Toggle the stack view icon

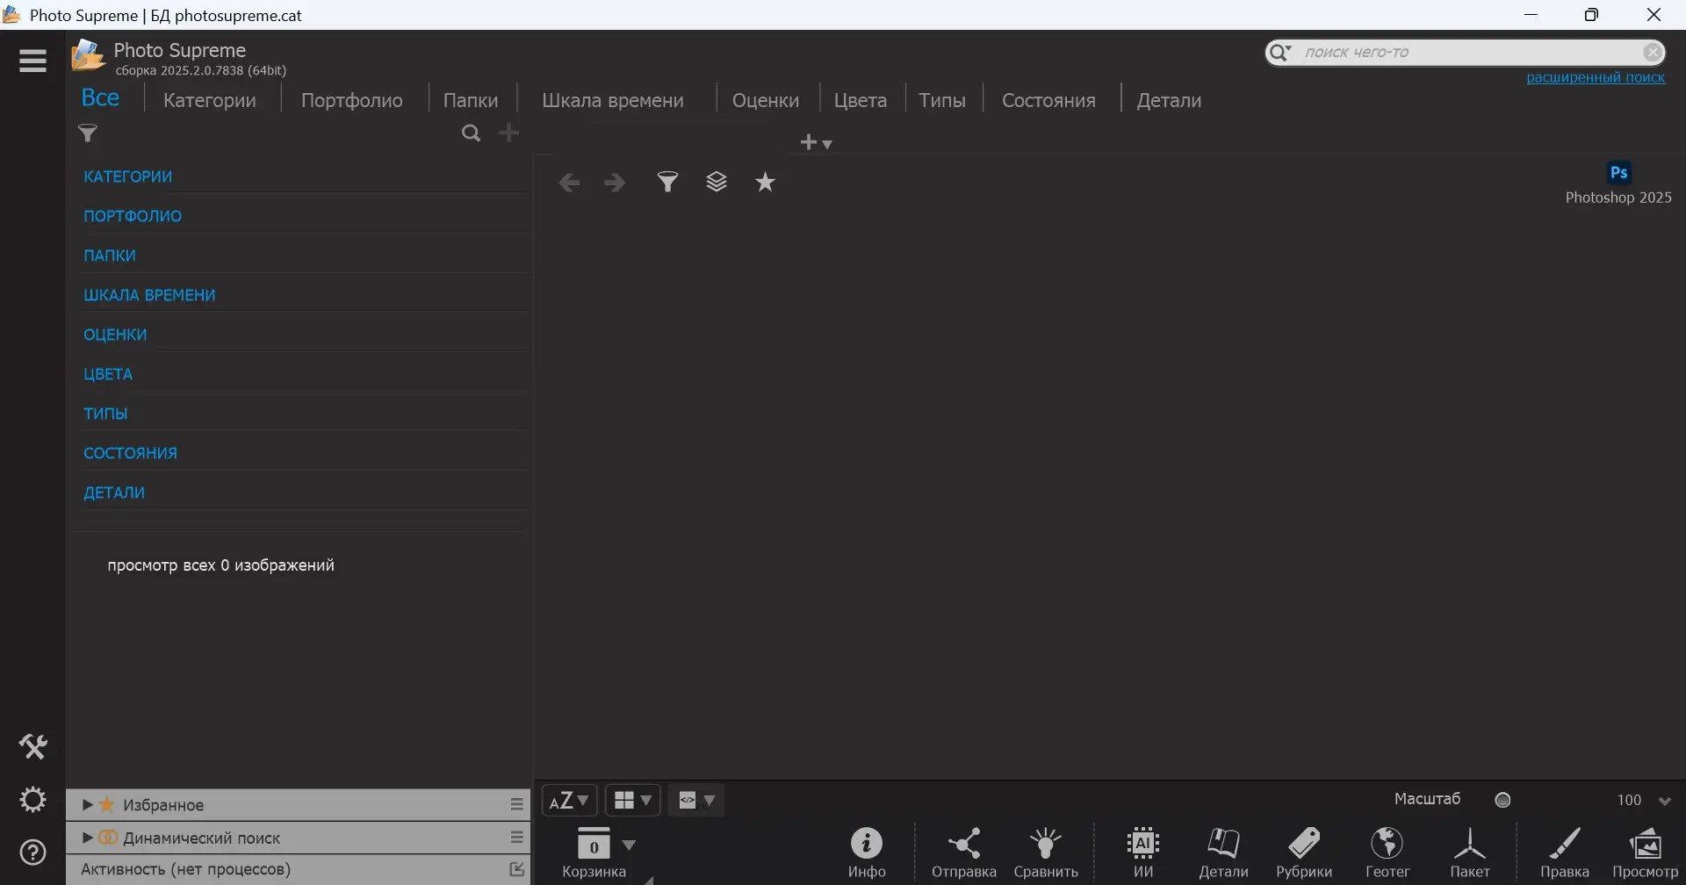pos(717,182)
